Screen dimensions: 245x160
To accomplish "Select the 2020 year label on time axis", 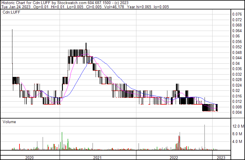I will pos(30,158).
